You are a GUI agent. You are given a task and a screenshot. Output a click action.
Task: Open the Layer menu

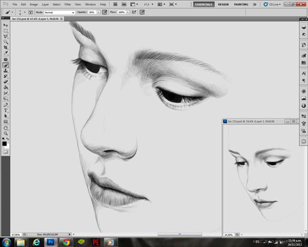coord(45,4)
